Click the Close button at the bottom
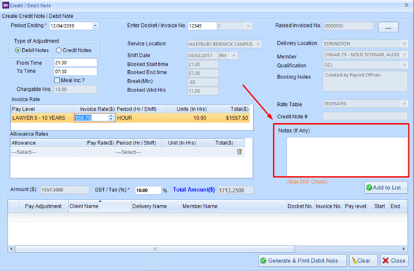The height and width of the screenshot is (271, 414). tap(394, 261)
